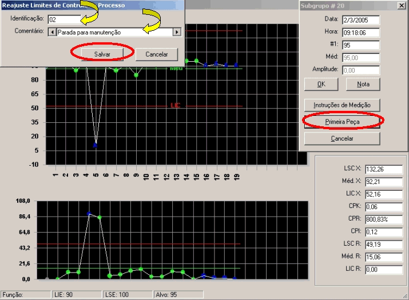Image resolution: width=409 pixels, height=300 pixels.
Task: Click Cancelar in the Subgrupo # 20 panel
Action: tap(342, 138)
